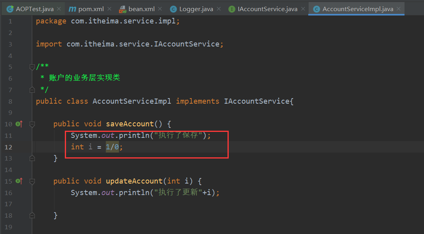Viewport: 424px width, 234px height.
Task: Click the out field on line 11
Action: click(108, 135)
